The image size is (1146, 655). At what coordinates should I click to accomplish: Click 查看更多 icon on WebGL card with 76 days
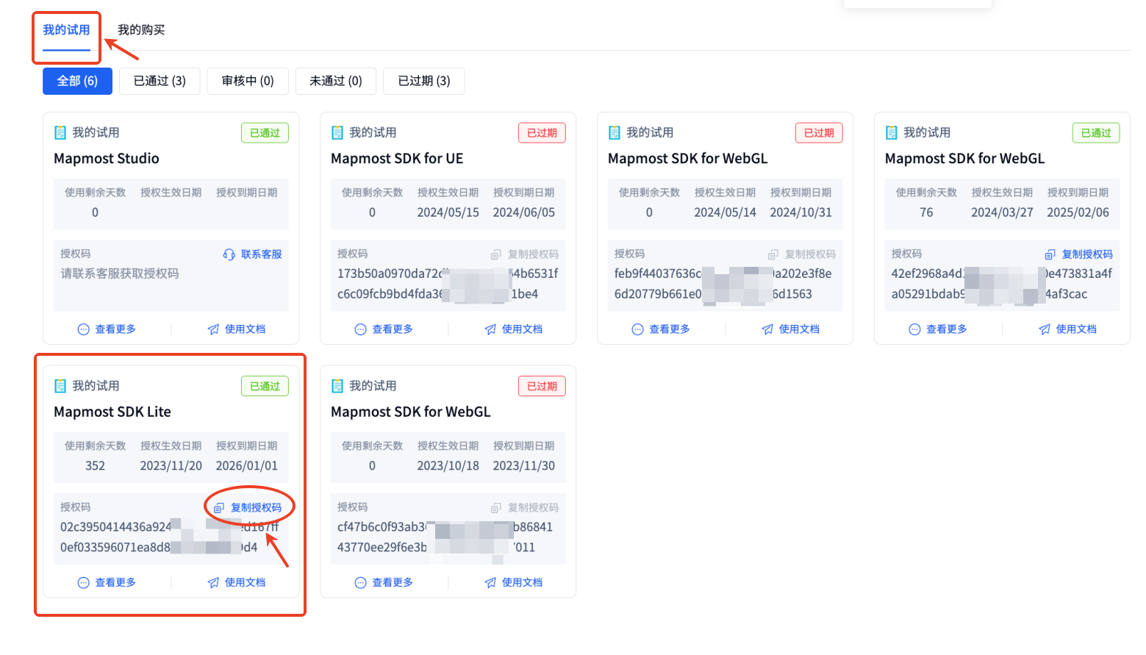pos(914,329)
